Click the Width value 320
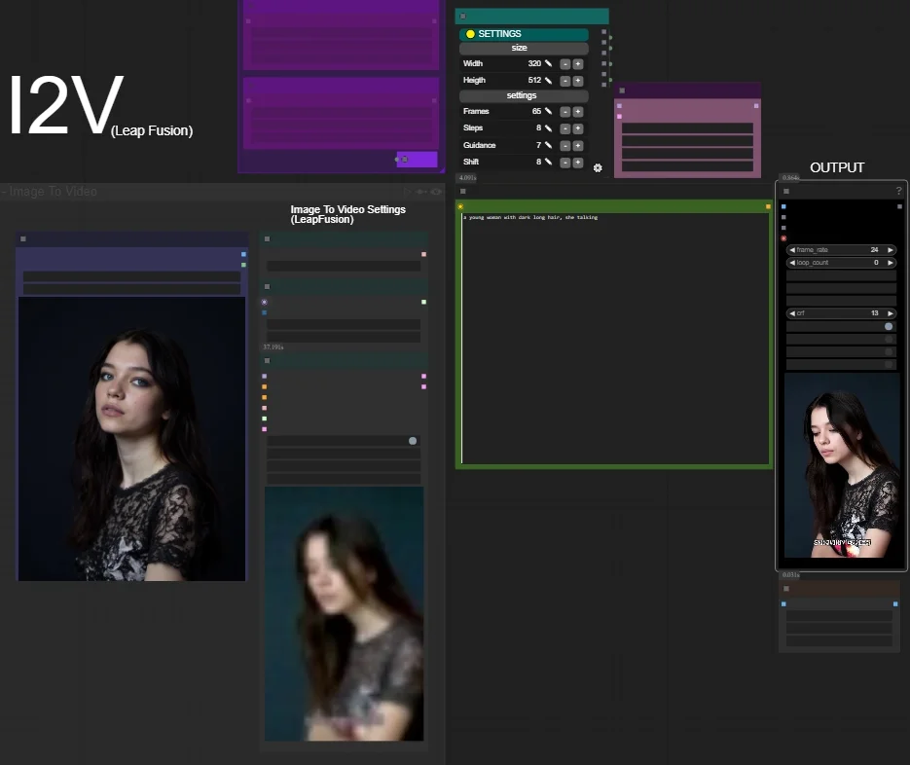The width and height of the screenshot is (910, 765). [534, 63]
